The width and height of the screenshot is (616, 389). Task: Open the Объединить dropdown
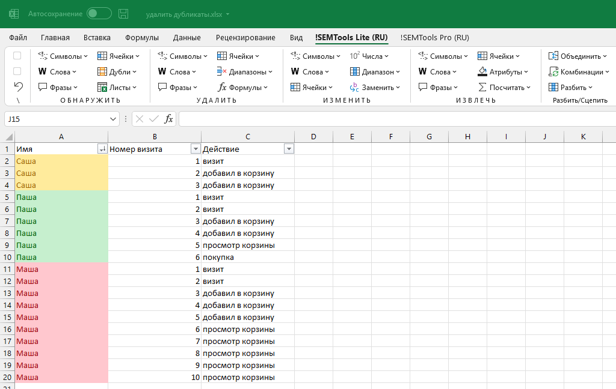[x=578, y=56]
